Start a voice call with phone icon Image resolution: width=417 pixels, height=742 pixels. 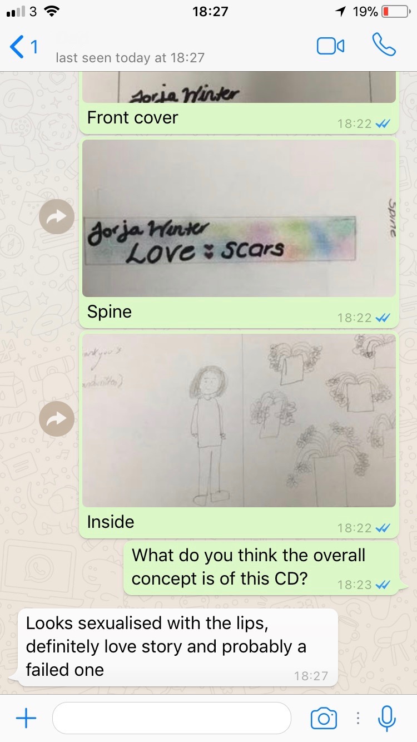[x=384, y=45]
